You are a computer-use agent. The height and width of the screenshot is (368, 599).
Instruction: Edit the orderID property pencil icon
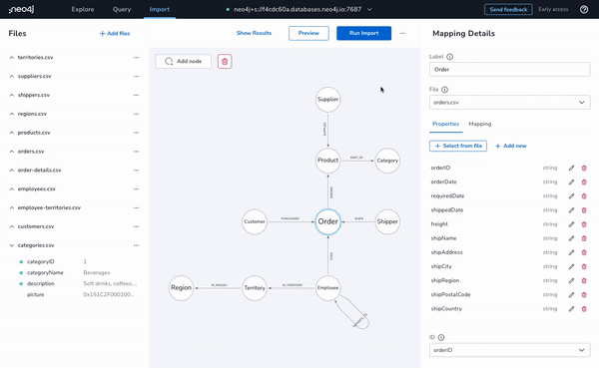(x=571, y=168)
